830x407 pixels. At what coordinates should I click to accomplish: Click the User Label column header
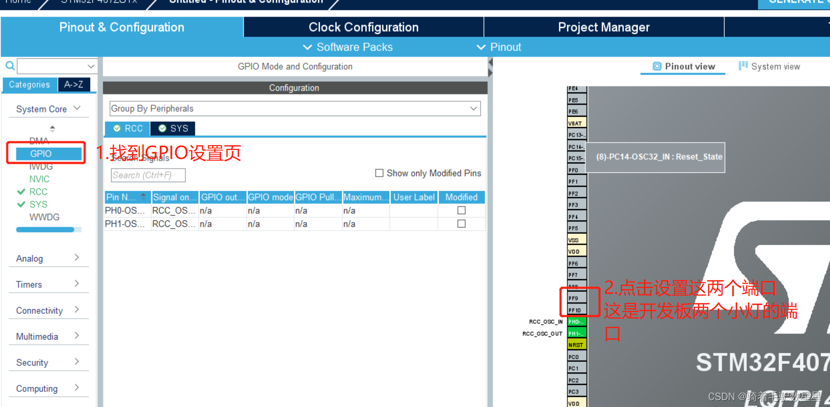coord(414,197)
